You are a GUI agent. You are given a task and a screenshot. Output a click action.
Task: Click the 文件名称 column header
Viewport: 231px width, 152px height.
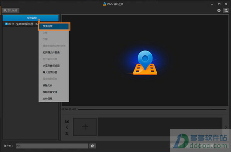[x=31, y=18]
